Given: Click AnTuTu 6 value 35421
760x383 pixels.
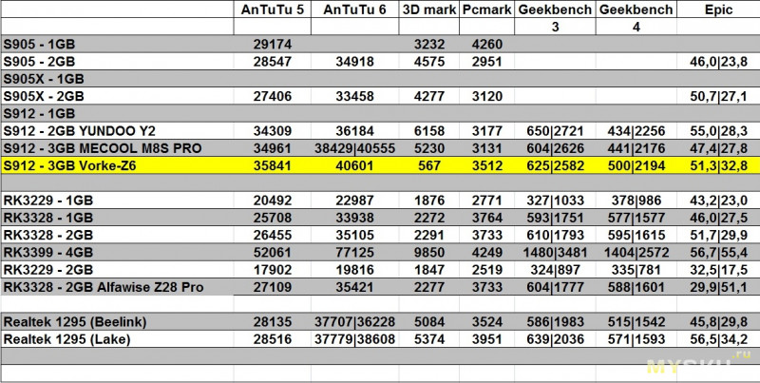Looking at the screenshot, I should pos(354,288).
